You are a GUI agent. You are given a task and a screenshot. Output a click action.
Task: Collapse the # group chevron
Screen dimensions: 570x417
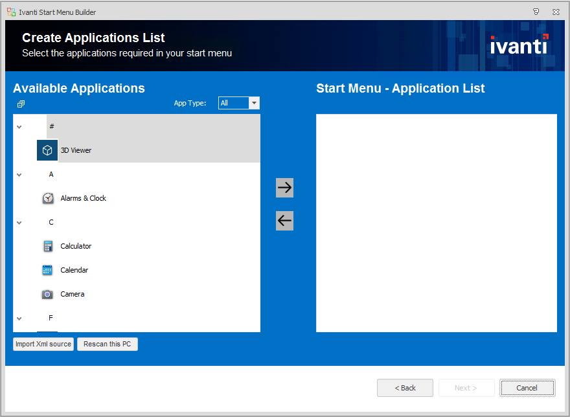(x=19, y=127)
